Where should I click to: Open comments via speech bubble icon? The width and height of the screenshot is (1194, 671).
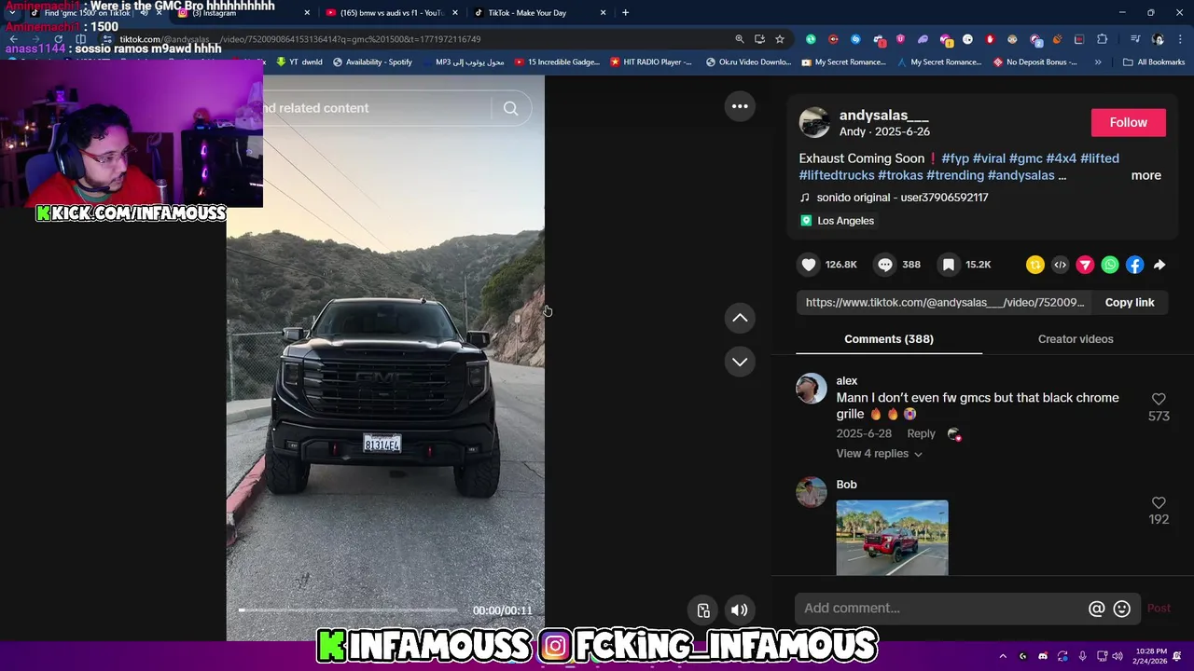[884, 265]
